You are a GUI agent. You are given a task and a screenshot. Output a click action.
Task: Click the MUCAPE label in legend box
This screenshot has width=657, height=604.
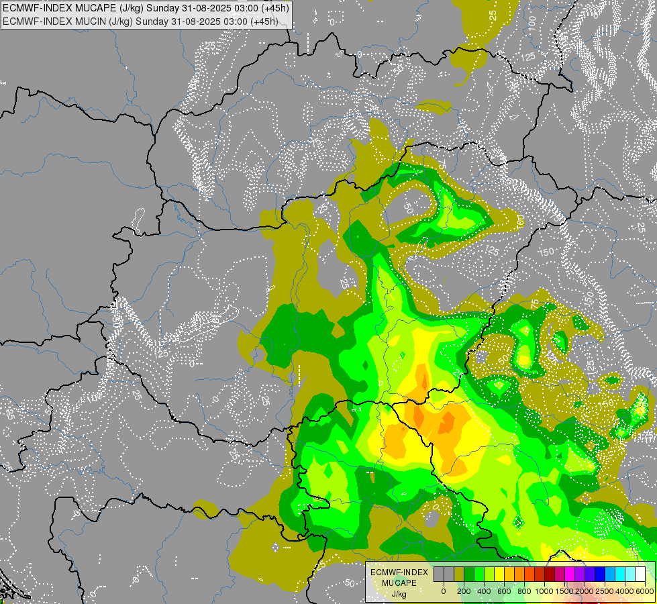399,583
